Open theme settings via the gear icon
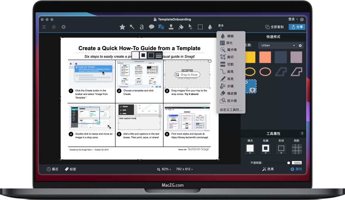Image resolution: width=345 pixels, height=200 pixels. (300, 45)
